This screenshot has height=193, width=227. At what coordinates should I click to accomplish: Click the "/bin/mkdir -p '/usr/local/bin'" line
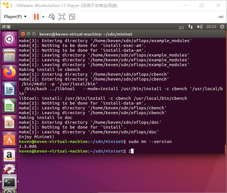59,84
